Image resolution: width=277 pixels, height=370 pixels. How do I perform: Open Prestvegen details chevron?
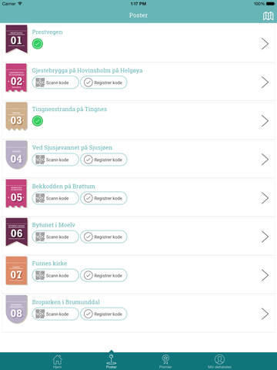(265, 44)
